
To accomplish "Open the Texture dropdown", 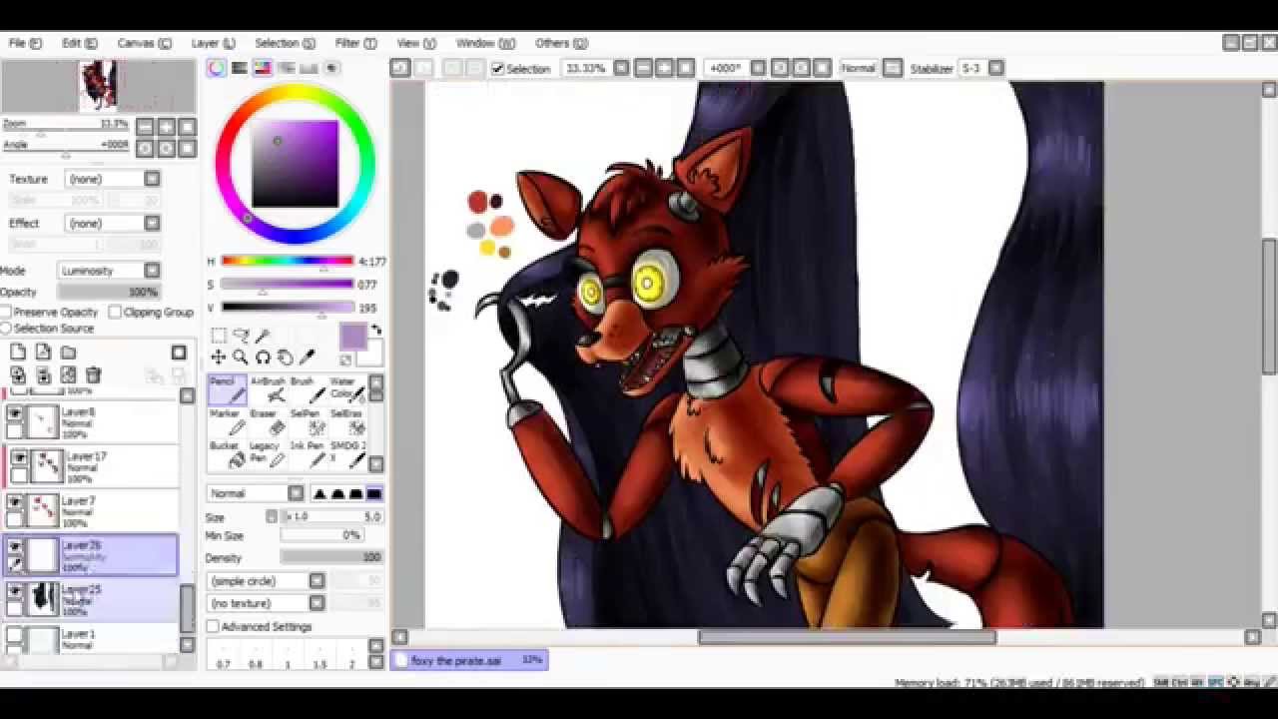I will (x=113, y=179).
